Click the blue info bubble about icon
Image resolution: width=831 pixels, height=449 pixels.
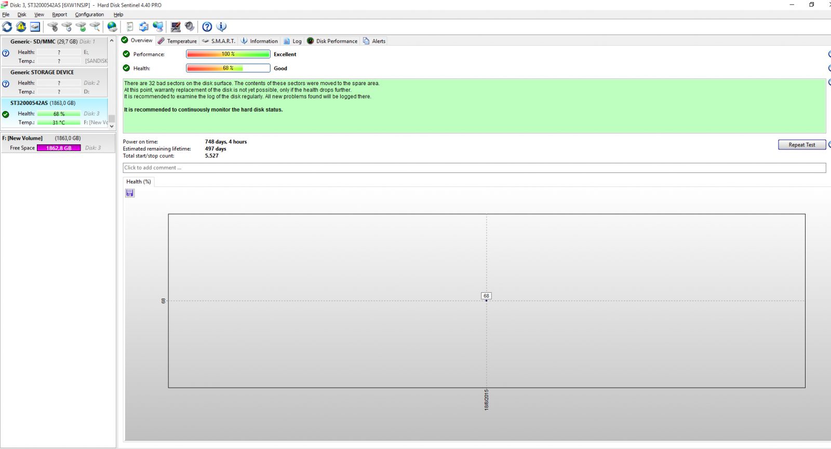[221, 26]
